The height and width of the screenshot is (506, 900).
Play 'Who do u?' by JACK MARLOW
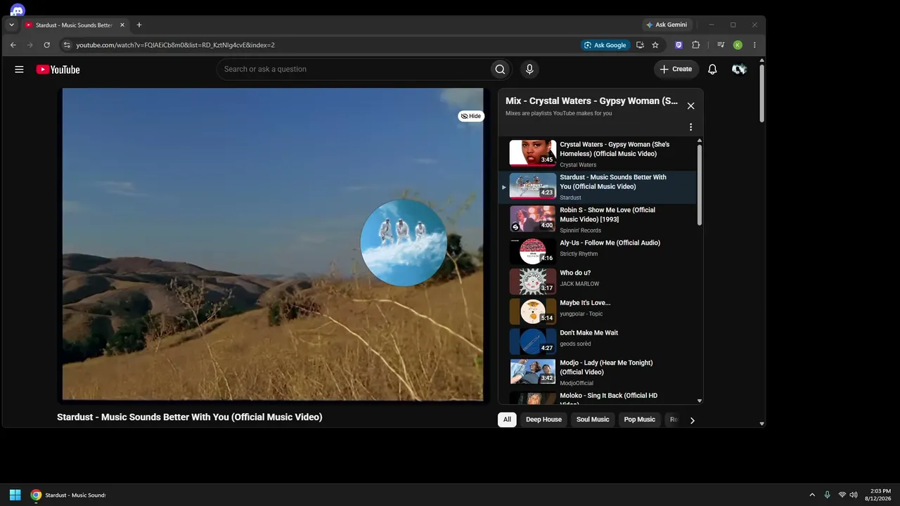click(598, 280)
